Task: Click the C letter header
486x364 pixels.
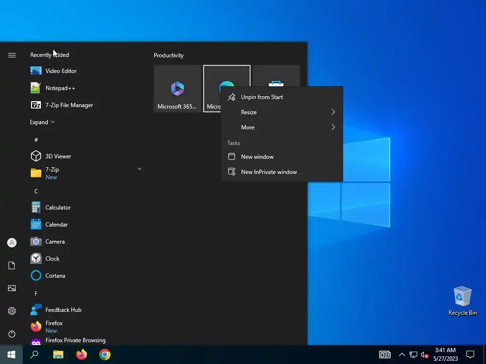Action: point(36,191)
